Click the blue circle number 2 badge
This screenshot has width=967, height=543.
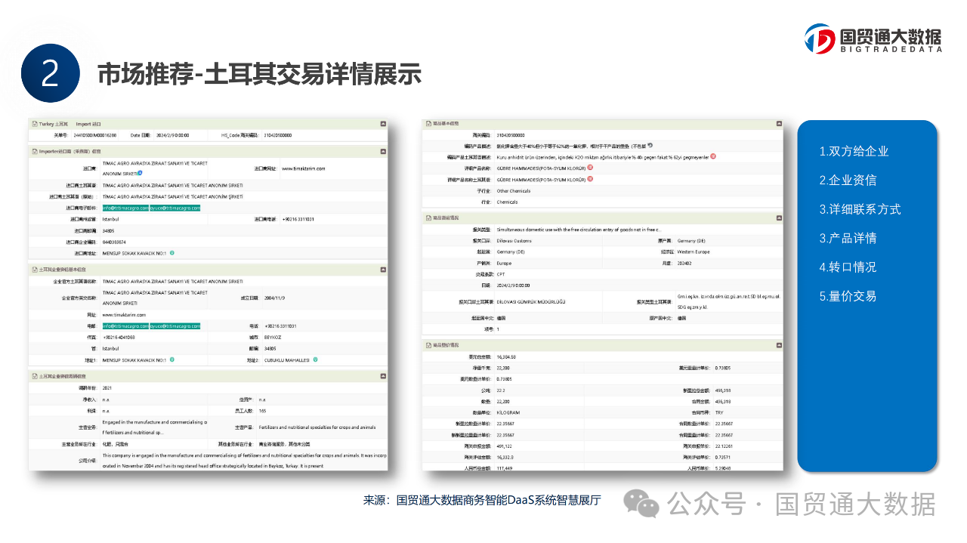pos(50,73)
